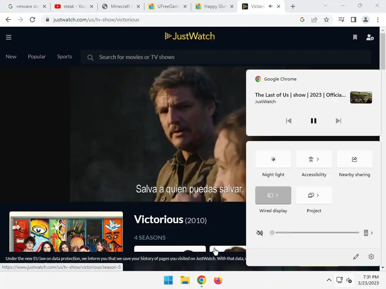Expand Accessibility options chevron
This screenshot has height=289, width=386.
pos(318,159)
